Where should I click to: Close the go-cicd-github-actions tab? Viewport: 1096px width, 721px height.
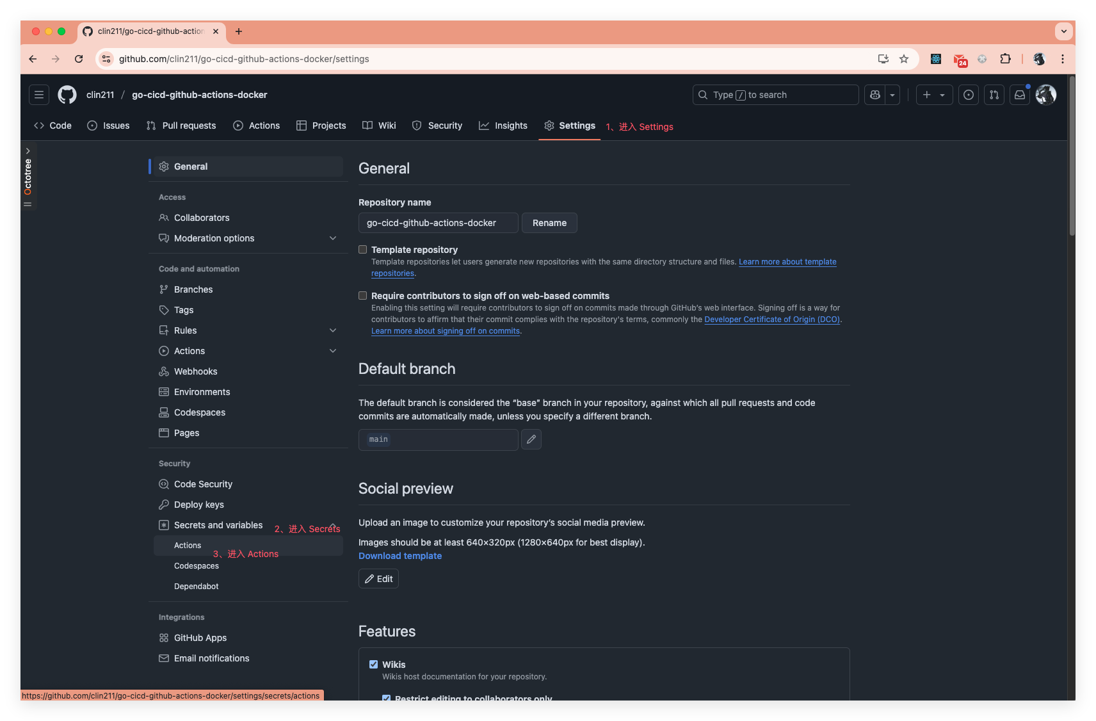(216, 31)
